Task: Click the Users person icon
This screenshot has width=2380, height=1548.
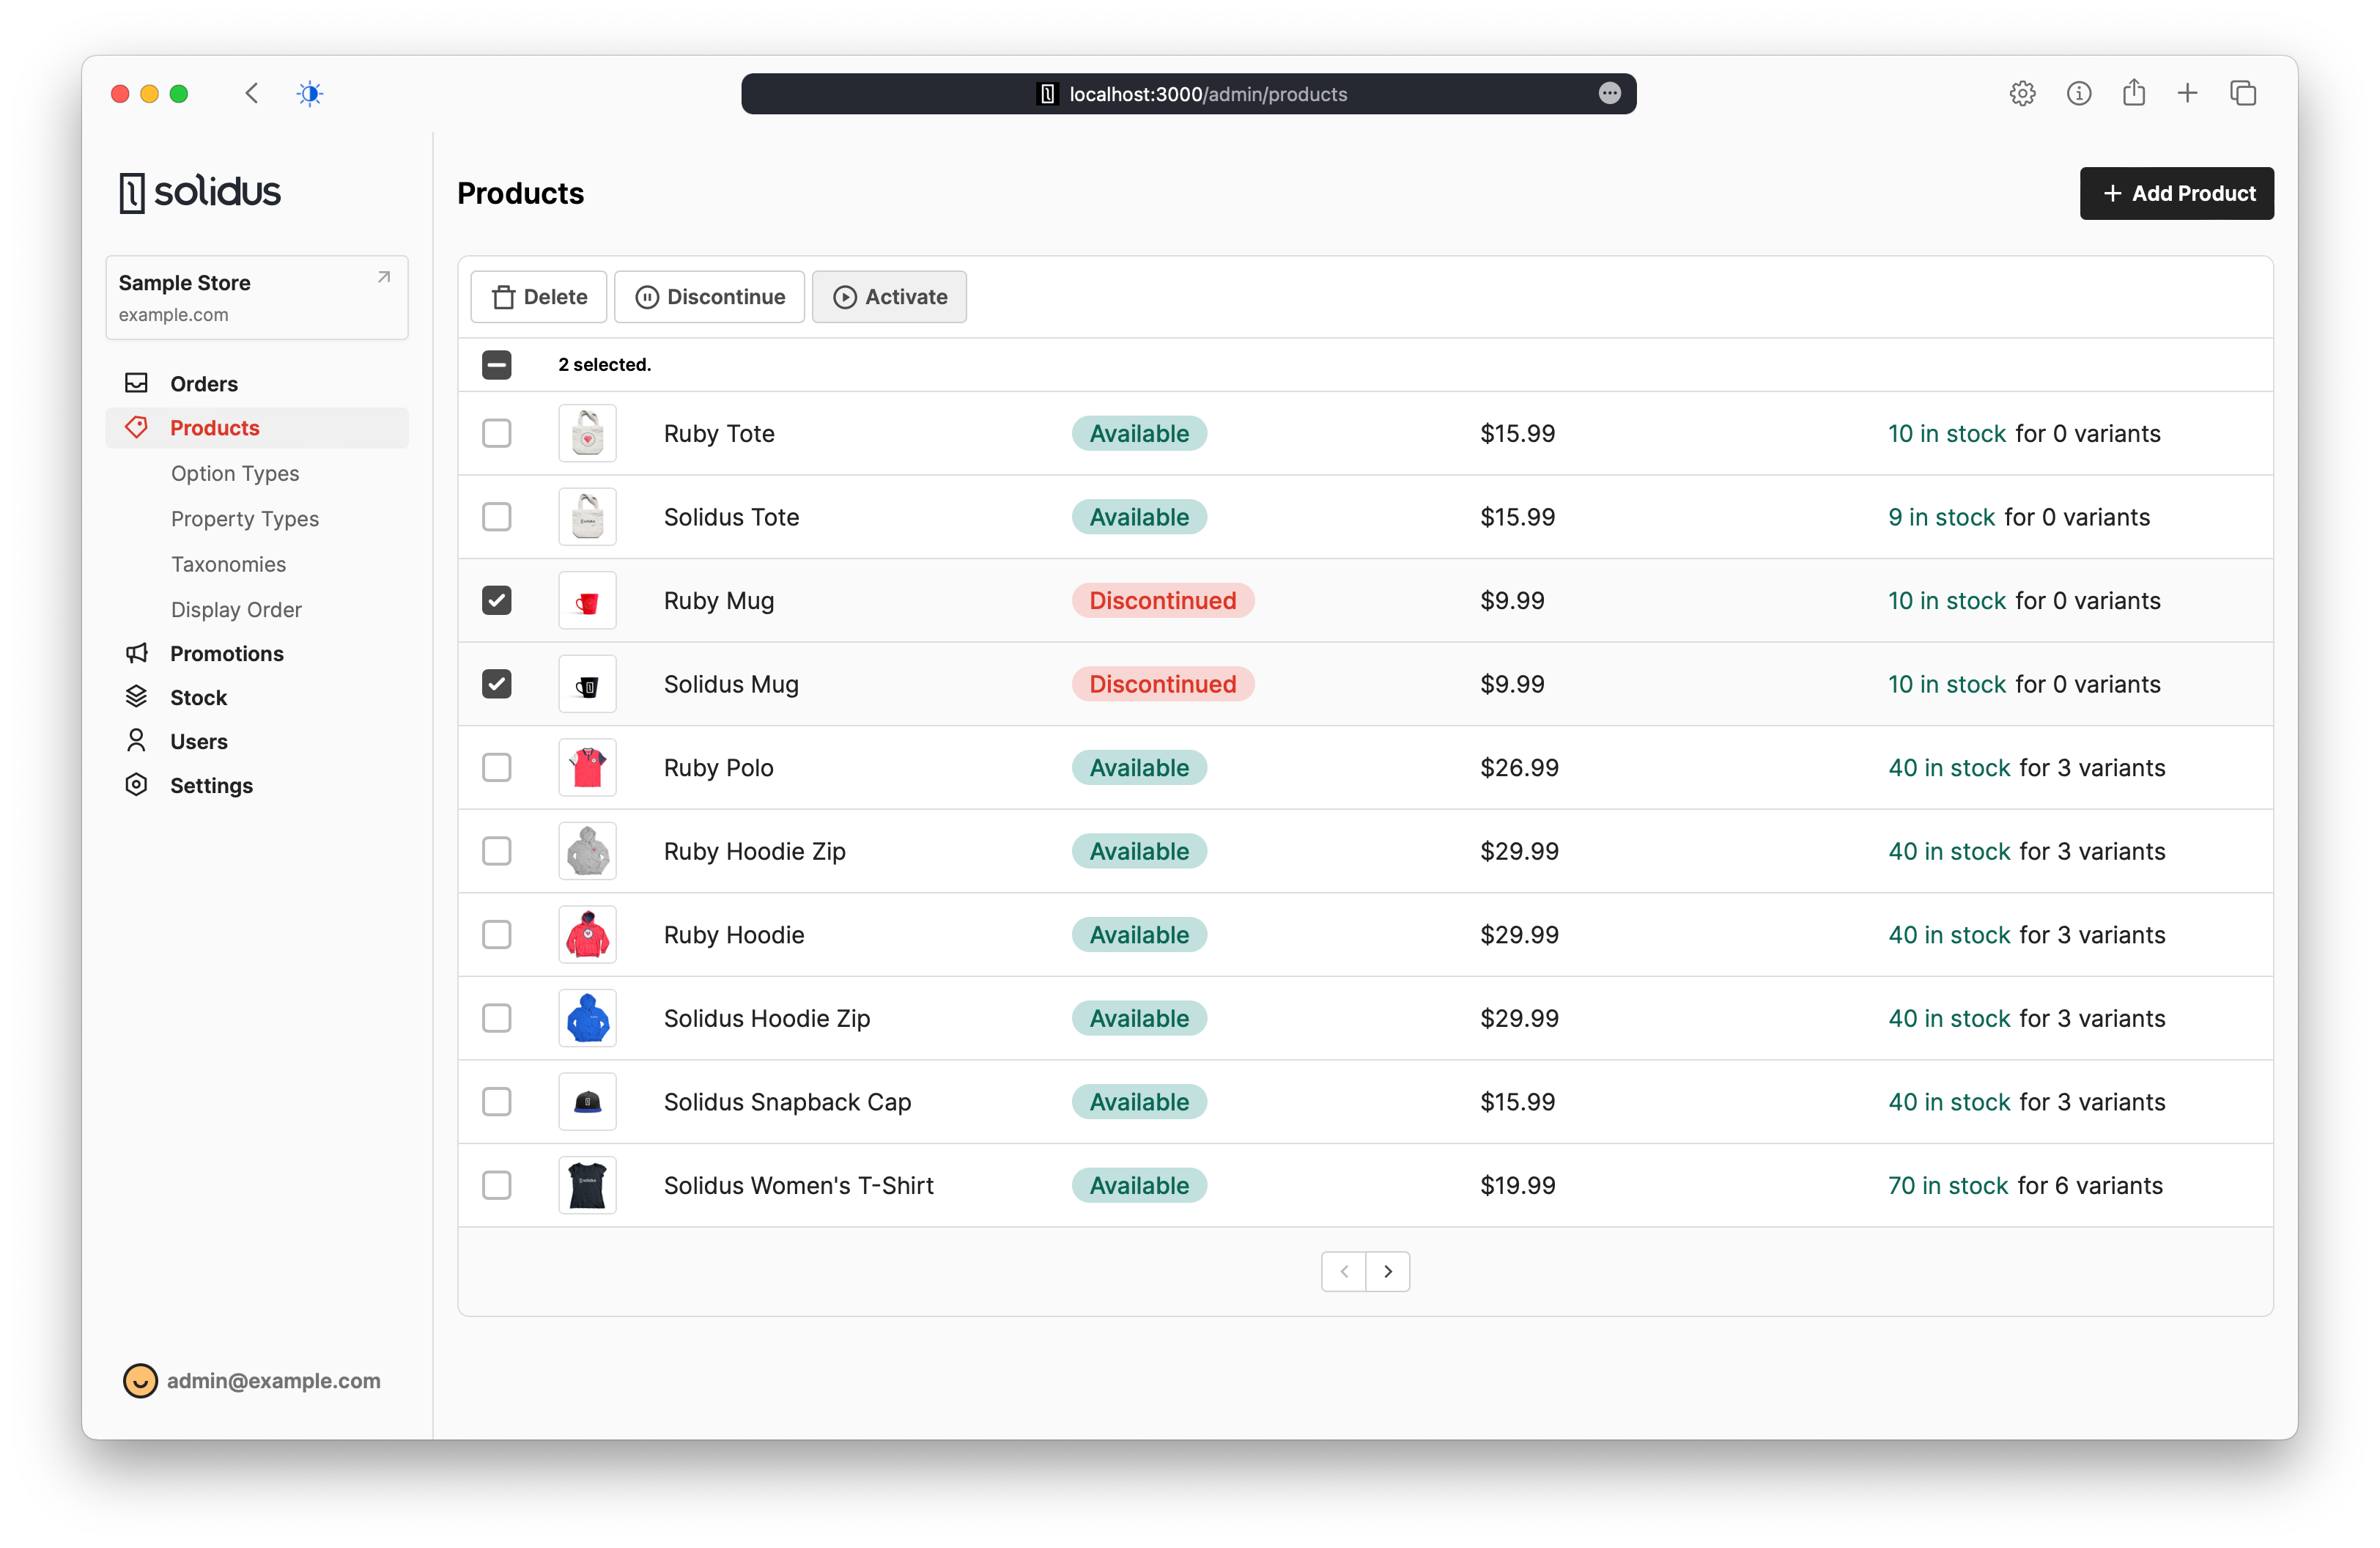Action: [x=136, y=741]
